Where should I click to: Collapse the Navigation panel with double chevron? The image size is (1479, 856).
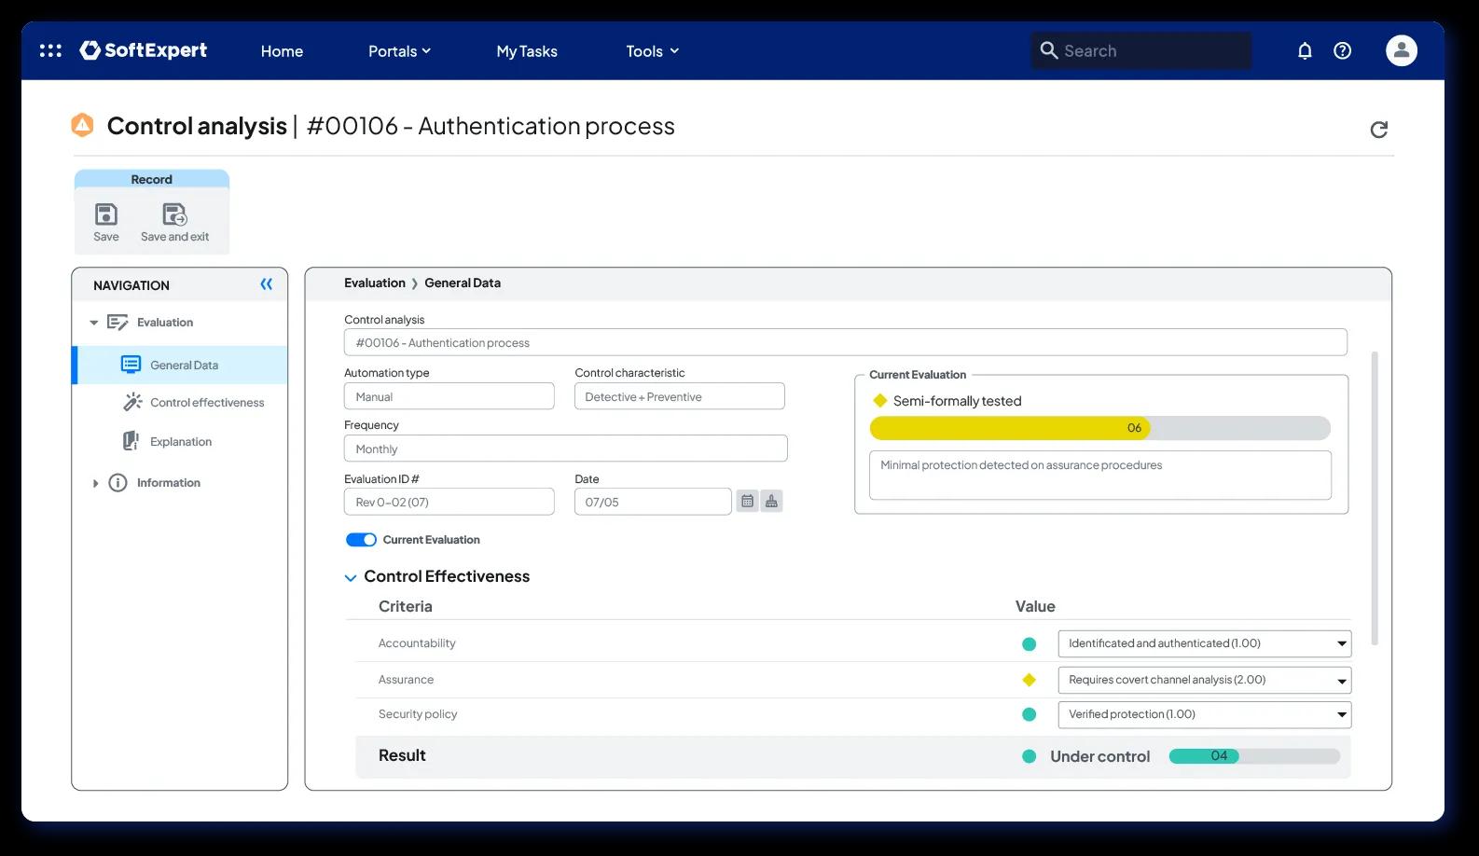(267, 284)
